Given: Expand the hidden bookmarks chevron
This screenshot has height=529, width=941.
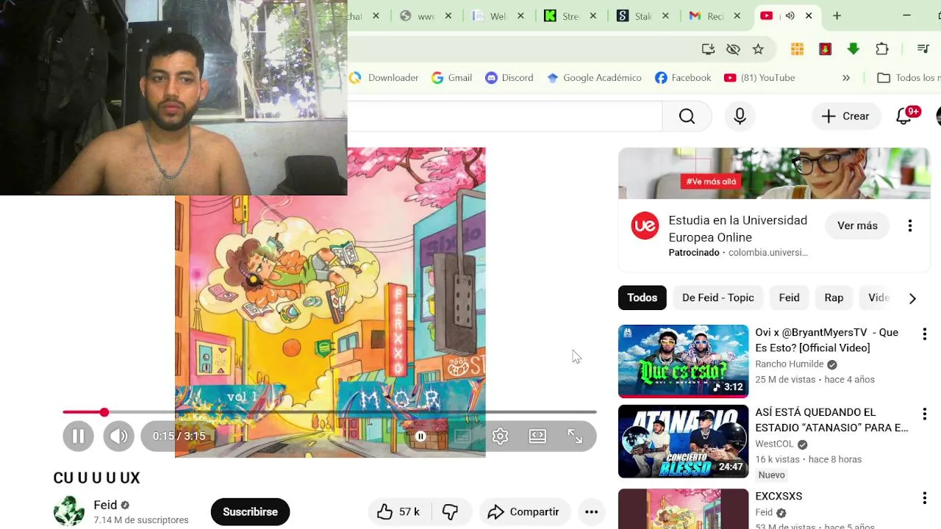Looking at the screenshot, I should pos(846,78).
